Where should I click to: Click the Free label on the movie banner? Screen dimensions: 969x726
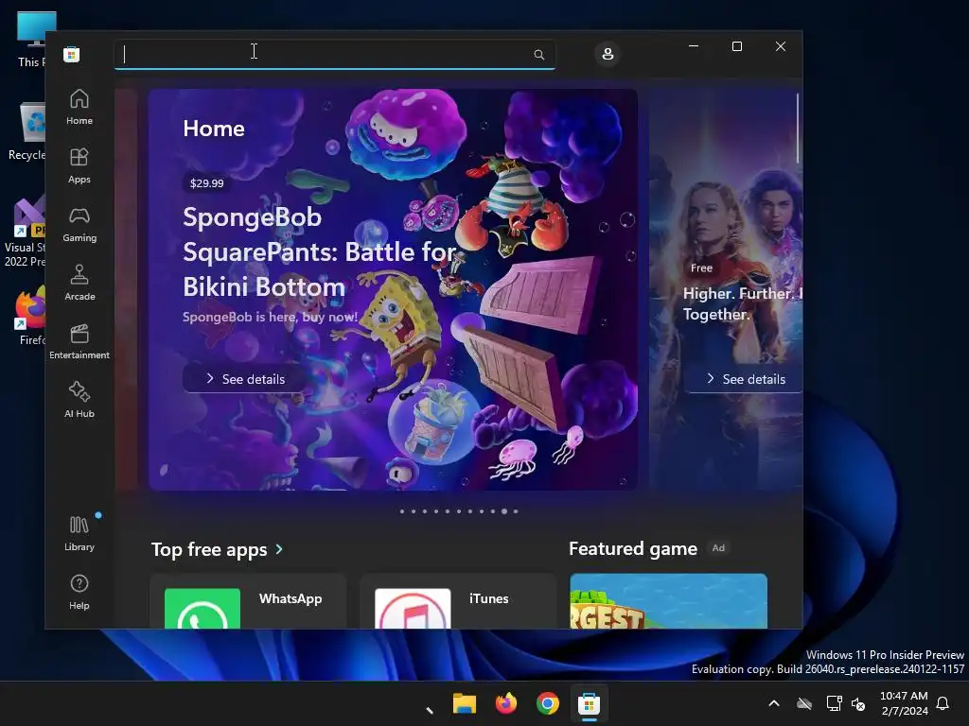click(701, 268)
